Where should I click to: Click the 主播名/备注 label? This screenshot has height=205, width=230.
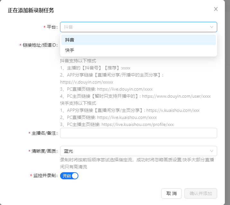click(44, 133)
